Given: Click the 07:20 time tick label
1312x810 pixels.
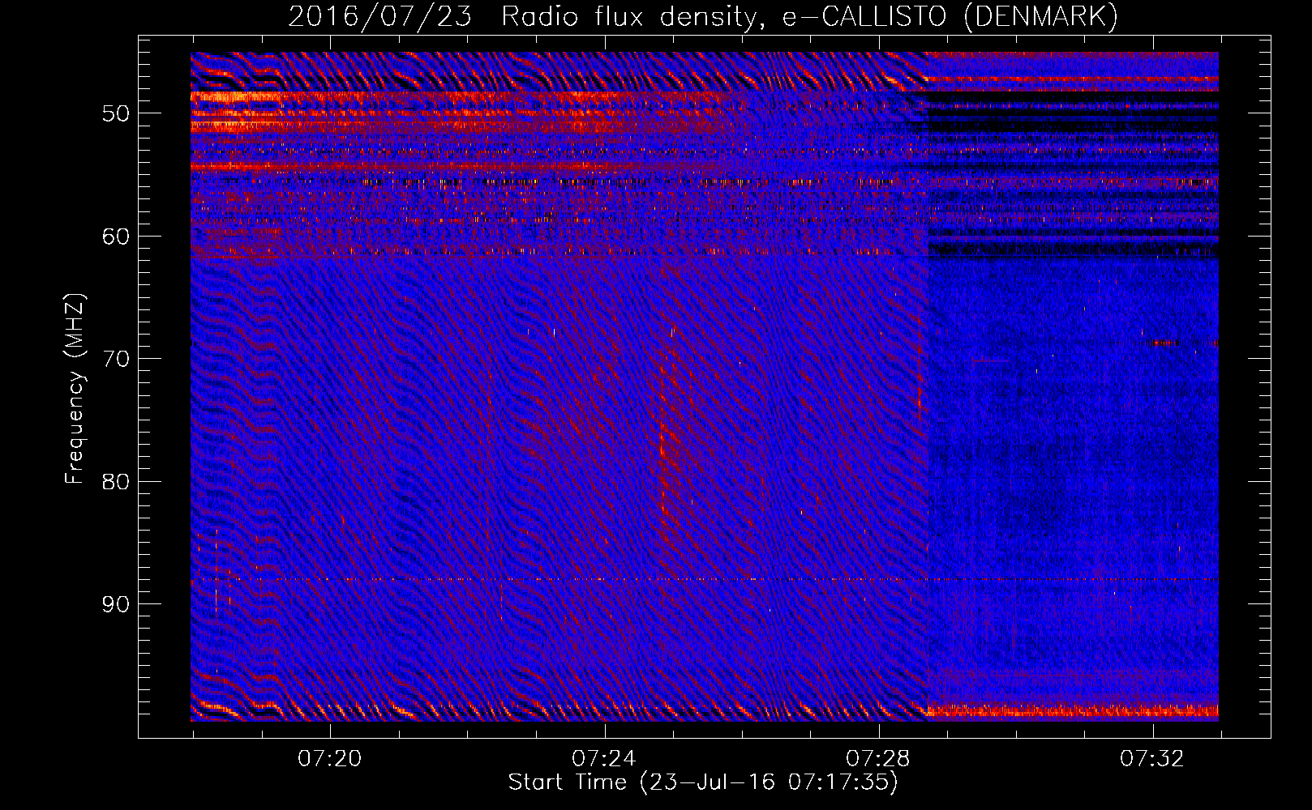Looking at the screenshot, I should 329,759.
